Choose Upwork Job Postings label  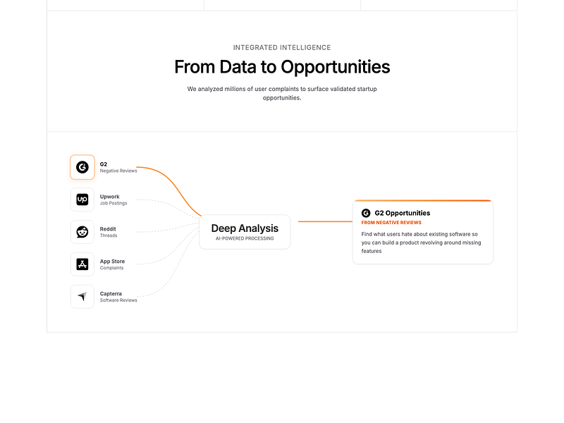[114, 200]
